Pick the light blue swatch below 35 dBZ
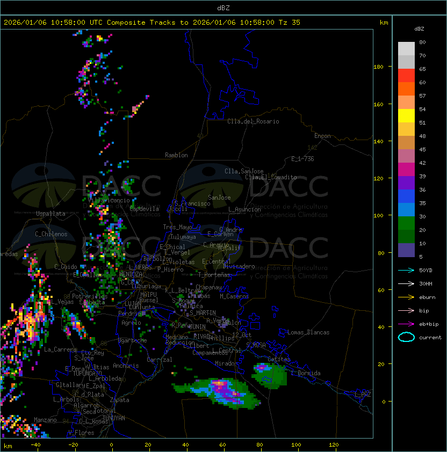The width and height of the screenshot is (447, 452). 406,209
